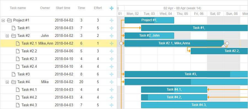Click the folder icon next to Task #4

click(x=14, y=82)
